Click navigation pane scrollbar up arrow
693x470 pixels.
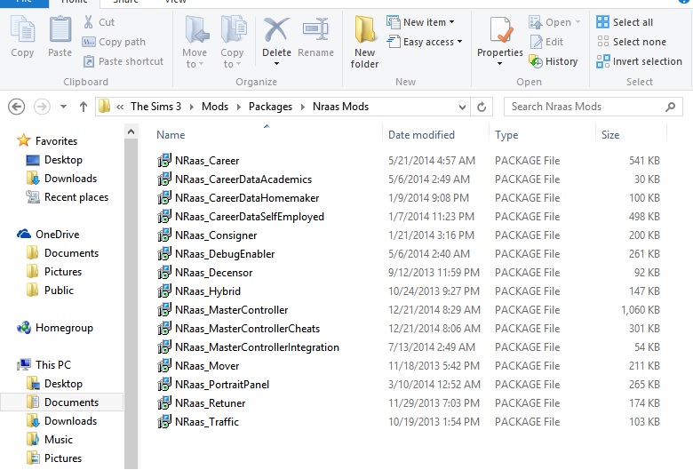coord(131,131)
